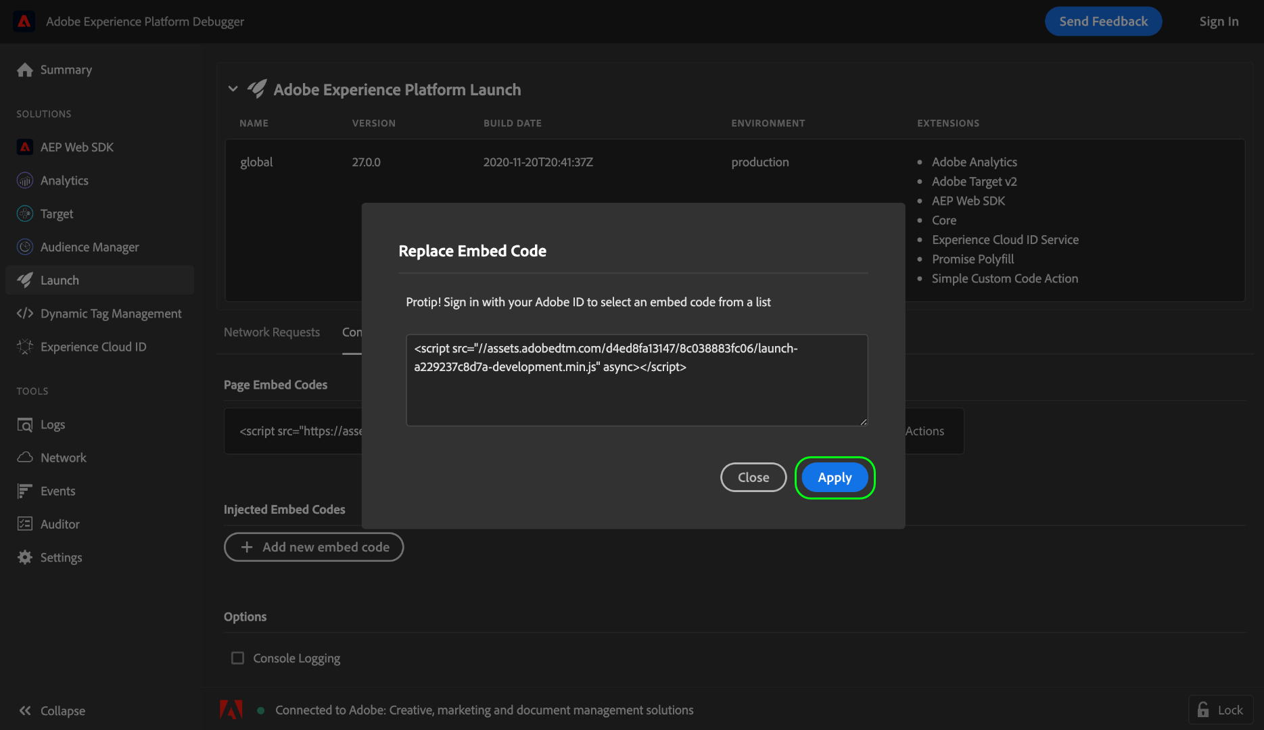Click the Actions column label
This screenshot has height=730, width=1264.
[924, 431]
